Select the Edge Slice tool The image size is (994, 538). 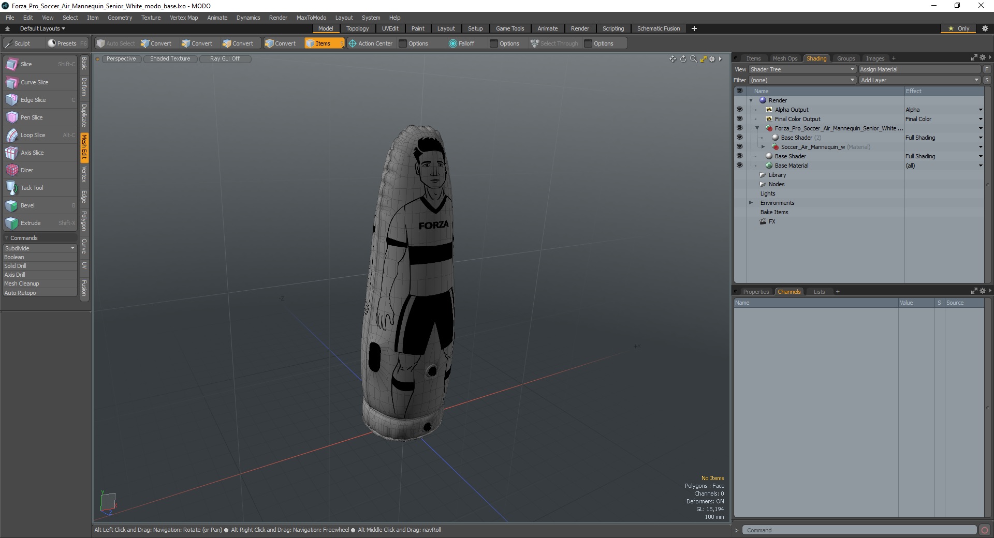pyautogui.click(x=40, y=100)
